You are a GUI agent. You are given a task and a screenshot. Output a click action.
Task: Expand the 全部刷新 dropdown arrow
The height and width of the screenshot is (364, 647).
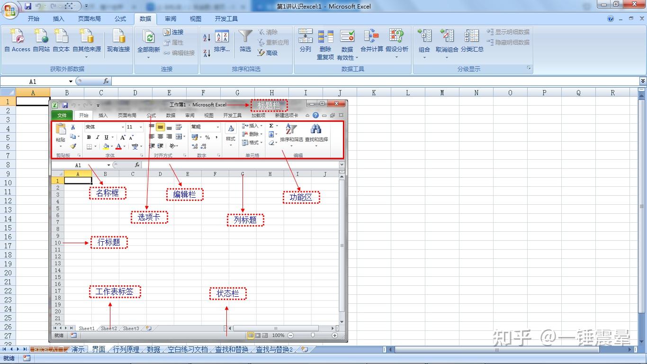click(x=149, y=57)
